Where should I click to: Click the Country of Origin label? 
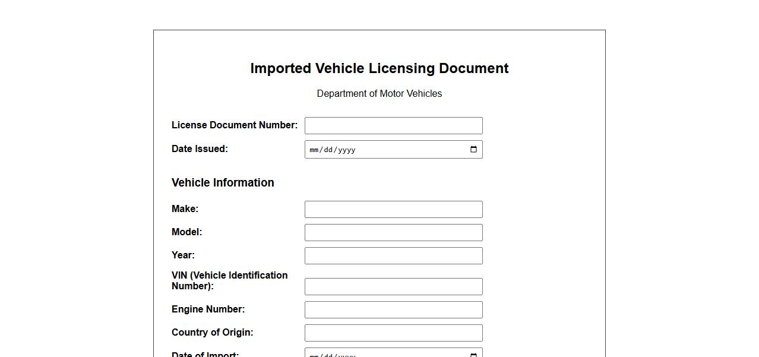click(212, 333)
